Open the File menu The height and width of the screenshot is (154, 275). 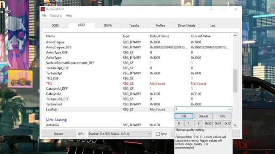[x=44, y=15]
